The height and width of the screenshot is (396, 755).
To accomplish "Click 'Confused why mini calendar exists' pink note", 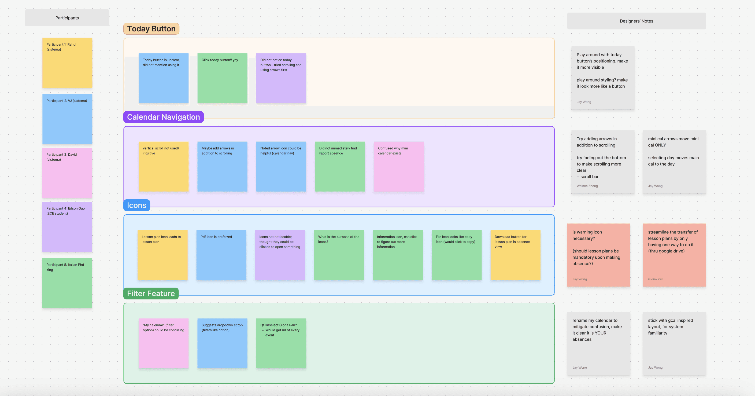I will pos(399,167).
